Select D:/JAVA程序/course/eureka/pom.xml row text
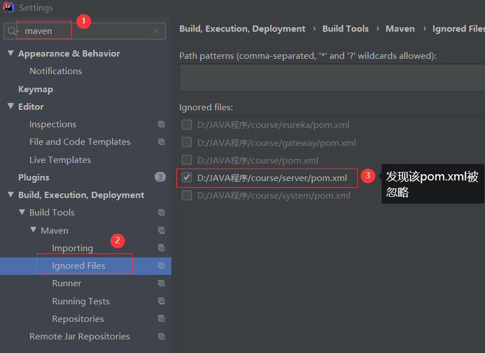The image size is (485, 353). coord(273,125)
